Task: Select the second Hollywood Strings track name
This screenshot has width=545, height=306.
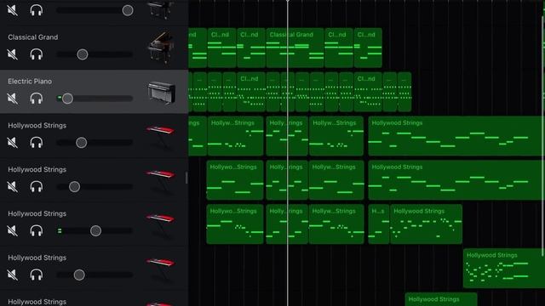Action: coord(37,169)
